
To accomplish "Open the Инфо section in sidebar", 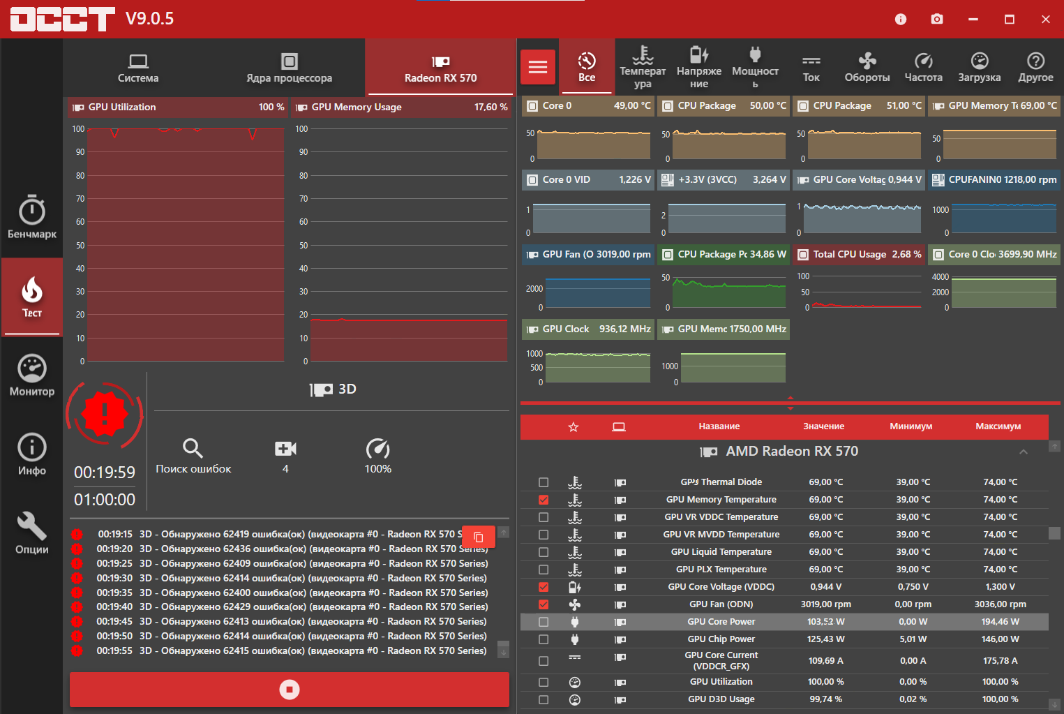I will 32,454.
